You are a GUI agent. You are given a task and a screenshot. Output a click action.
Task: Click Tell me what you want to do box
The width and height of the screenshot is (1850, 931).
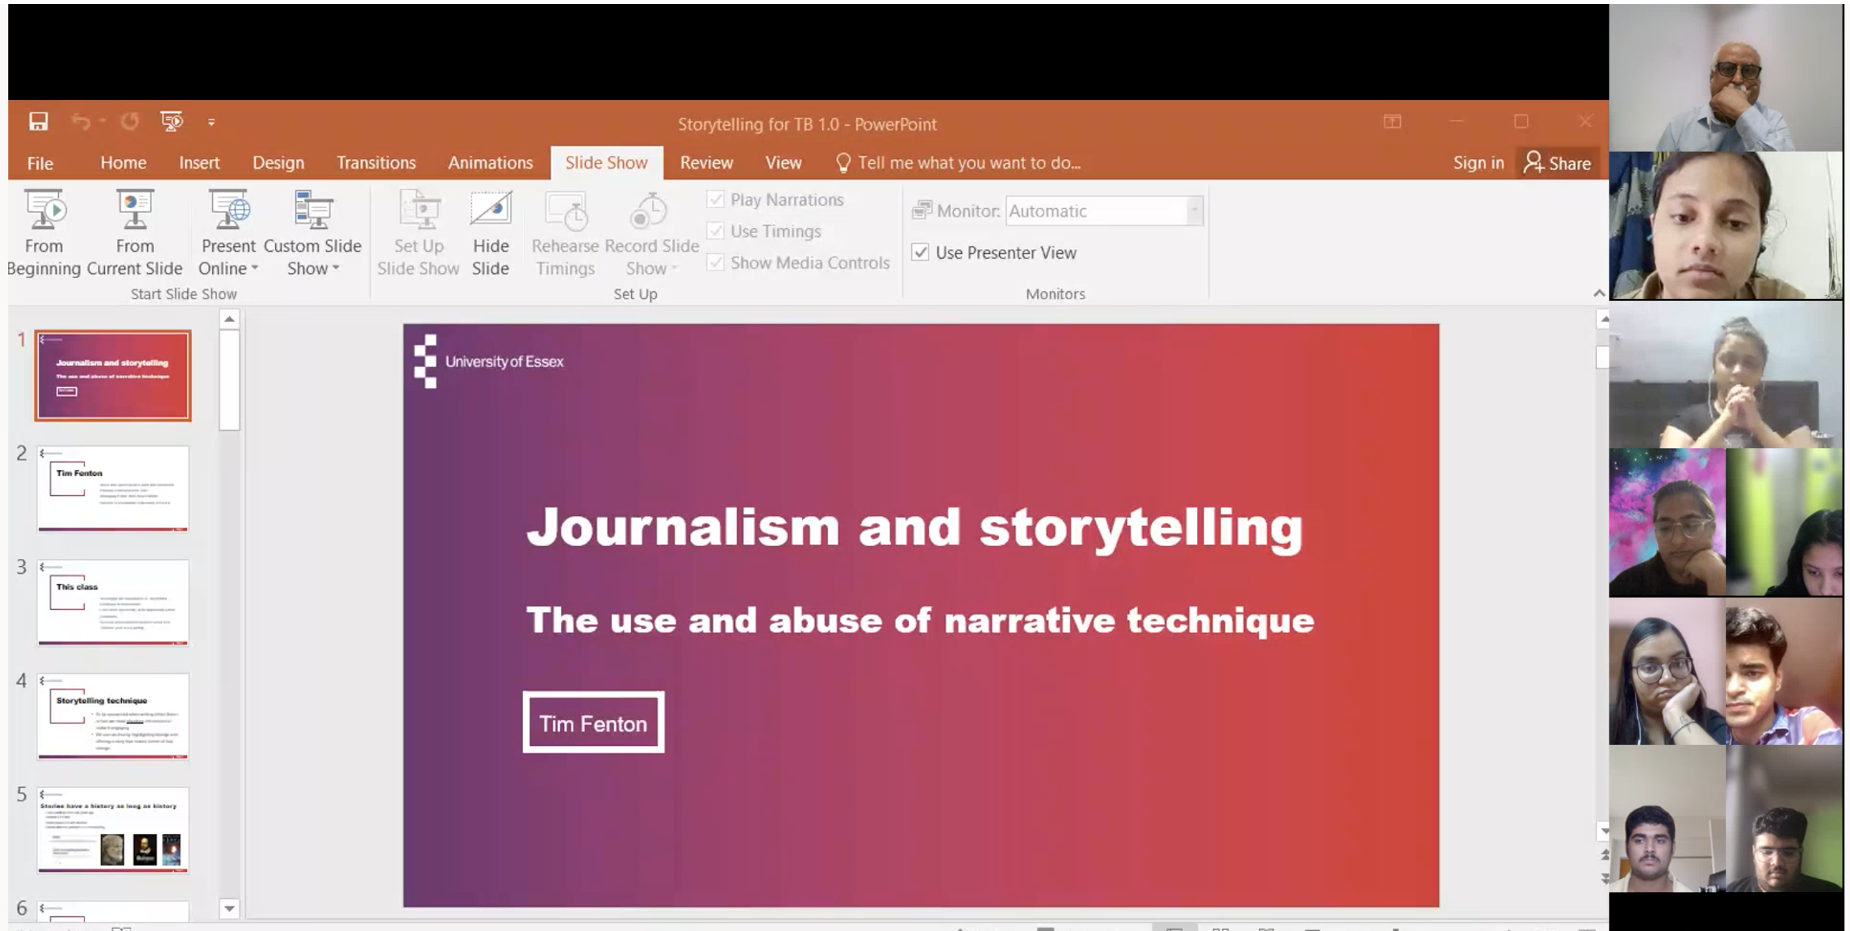pyautogui.click(x=959, y=162)
